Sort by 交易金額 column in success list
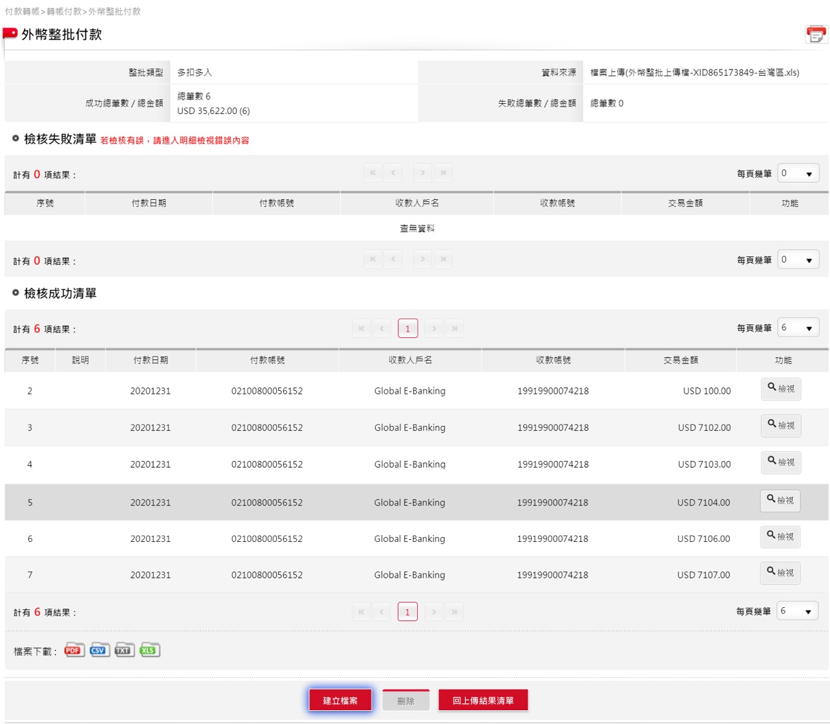This screenshot has width=830, height=724. [x=680, y=360]
